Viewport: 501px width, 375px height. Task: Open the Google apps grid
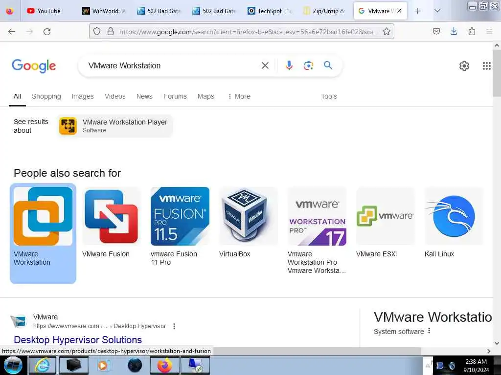click(x=486, y=66)
